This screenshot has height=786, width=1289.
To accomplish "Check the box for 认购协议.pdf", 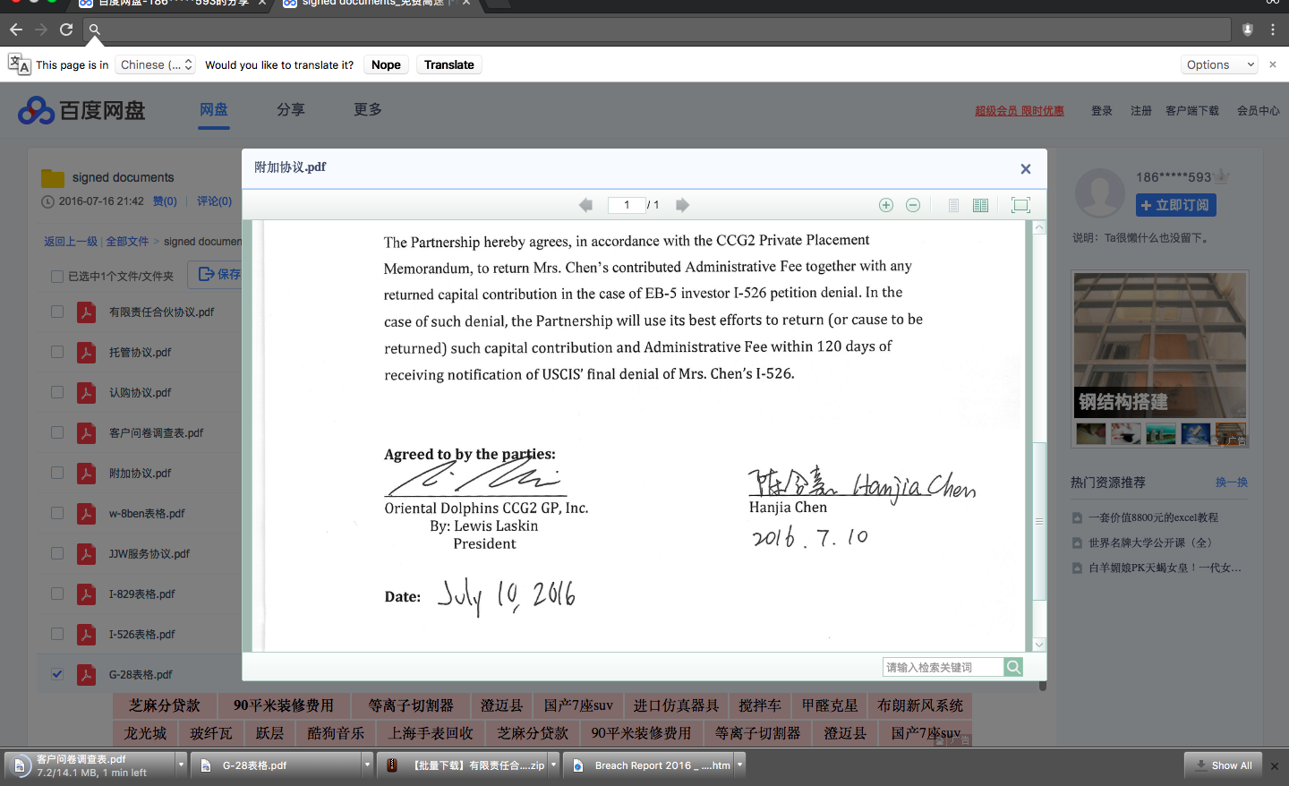I will (57, 392).
